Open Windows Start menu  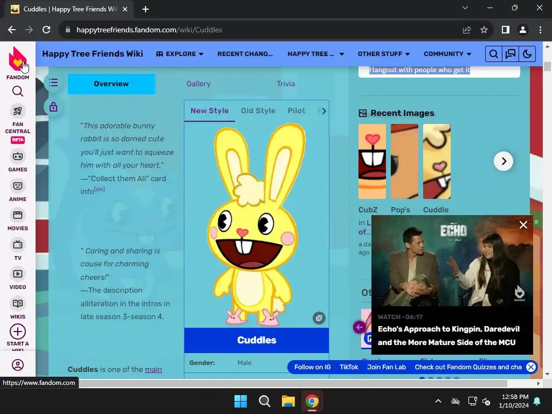(241, 401)
